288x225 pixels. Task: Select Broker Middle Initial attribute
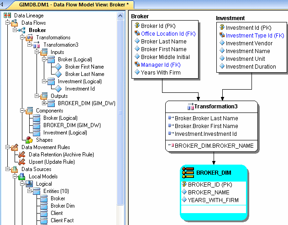[x=165, y=57]
